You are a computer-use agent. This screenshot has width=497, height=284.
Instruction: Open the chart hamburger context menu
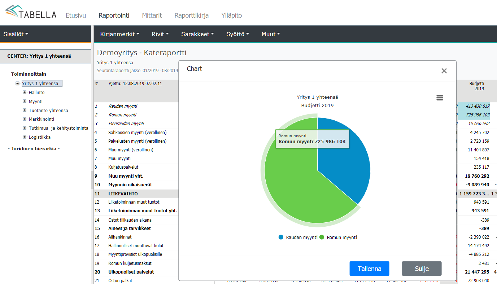click(x=440, y=98)
